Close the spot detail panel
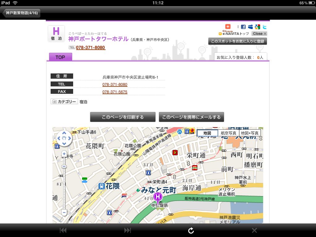316x237 pixels. point(259,34)
